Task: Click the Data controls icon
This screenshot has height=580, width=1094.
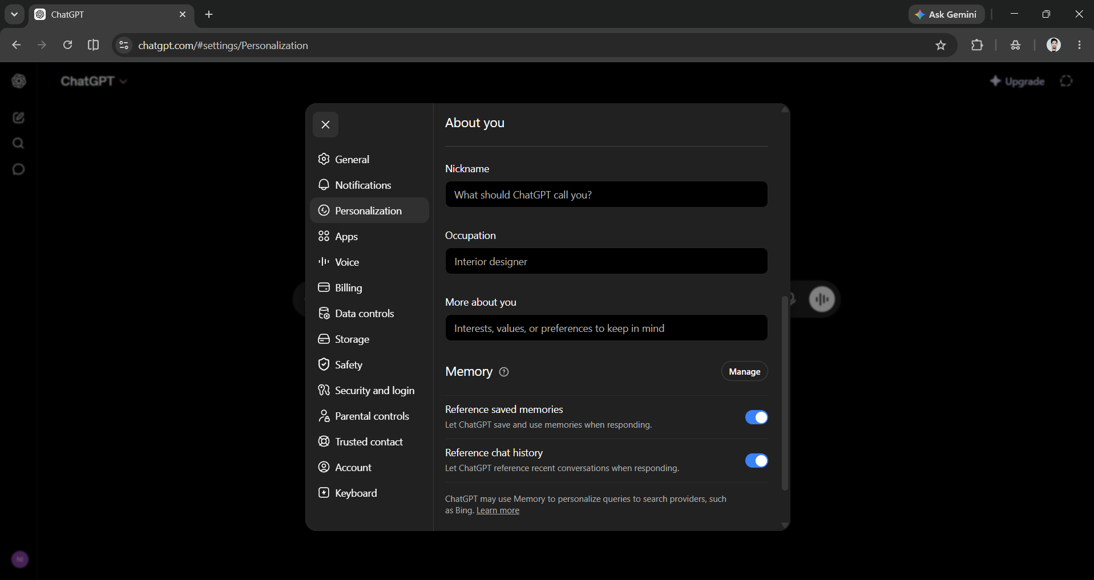Action: pyautogui.click(x=324, y=313)
